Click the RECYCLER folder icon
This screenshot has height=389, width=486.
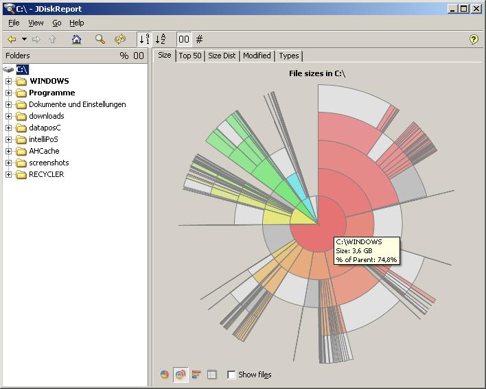pos(21,174)
